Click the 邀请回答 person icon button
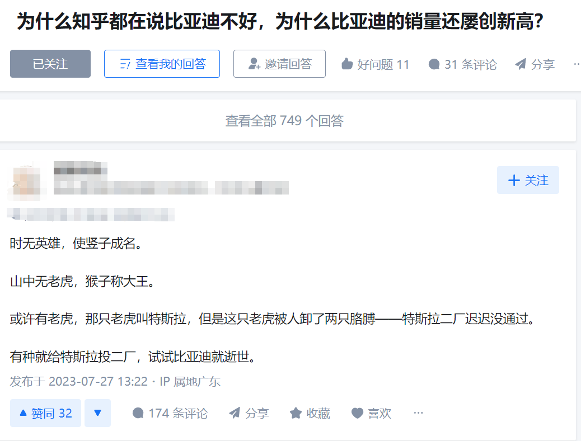Viewport: 581px width, 441px height. coord(279,64)
